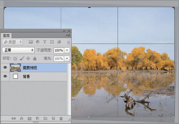The height and width of the screenshot is (124, 179).
Task: Open the 正常 blend mode dropdown
Action: pyautogui.click(x=18, y=50)
